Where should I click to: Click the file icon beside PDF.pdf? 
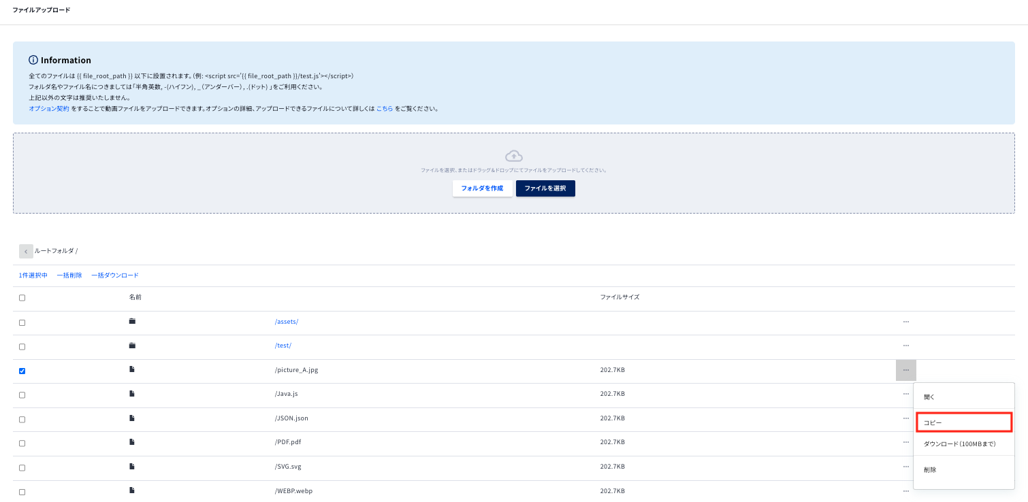point(132,442)
